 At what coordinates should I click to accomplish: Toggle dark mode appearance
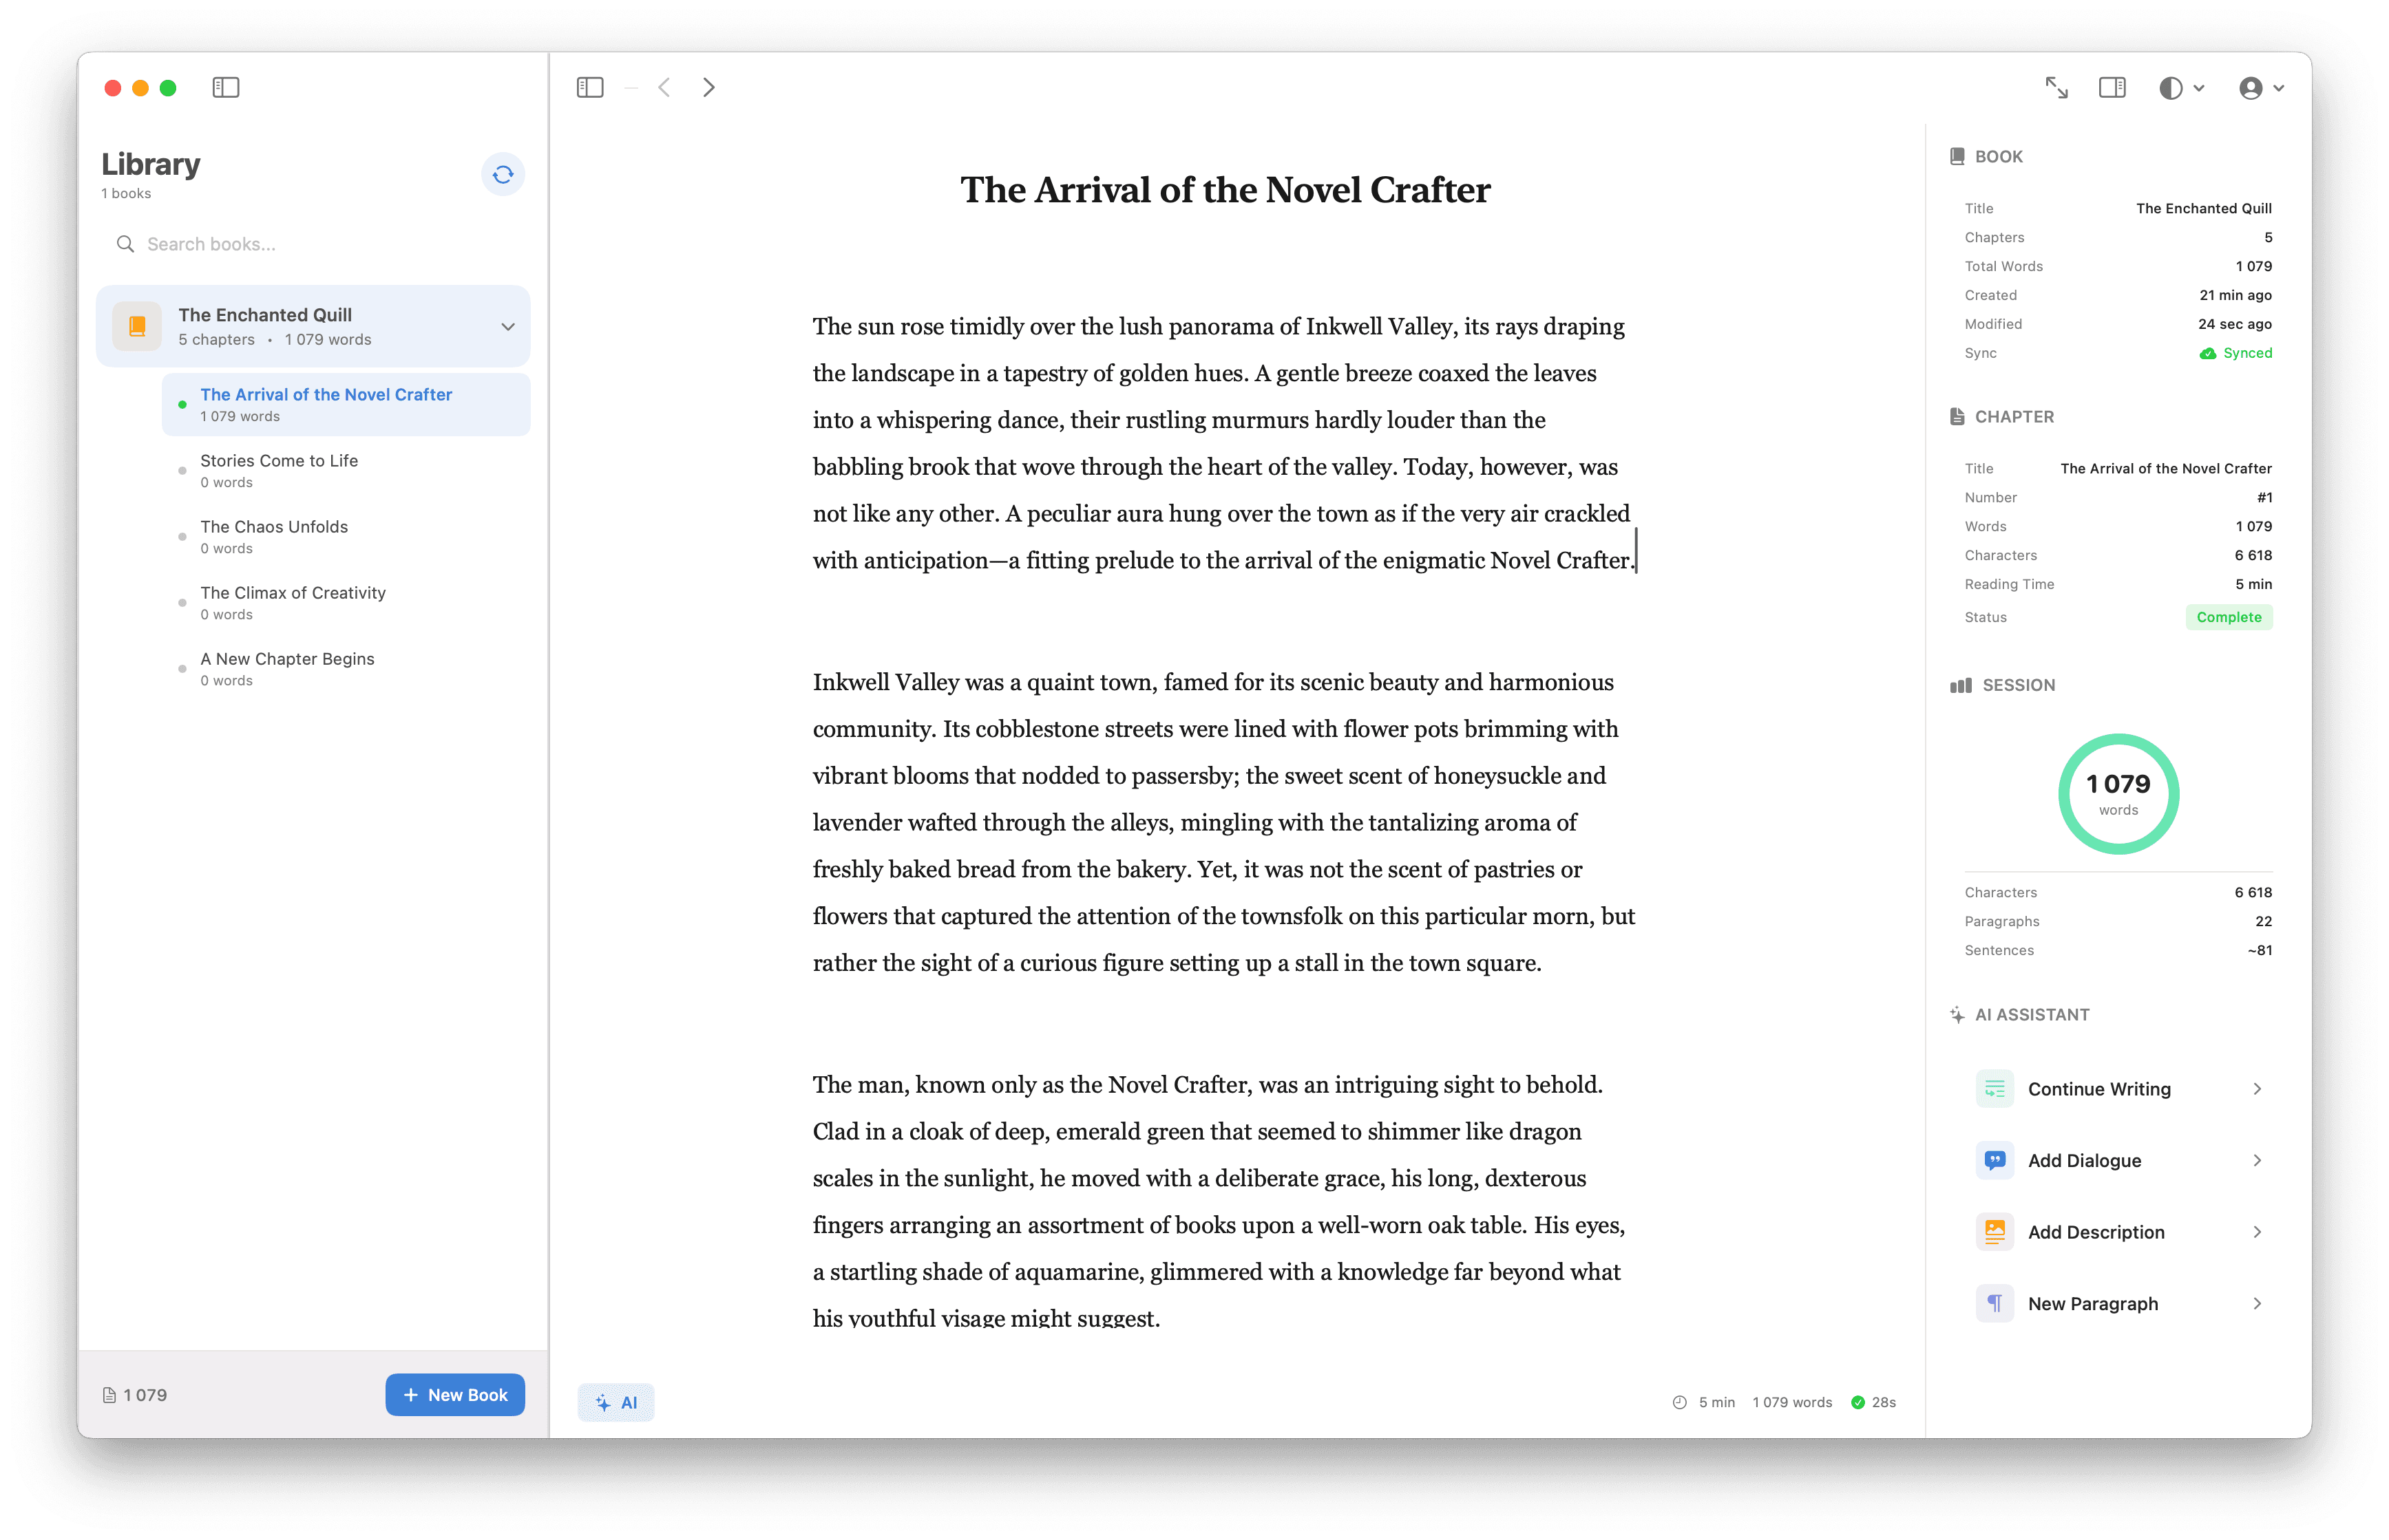tap(2171, 88)
